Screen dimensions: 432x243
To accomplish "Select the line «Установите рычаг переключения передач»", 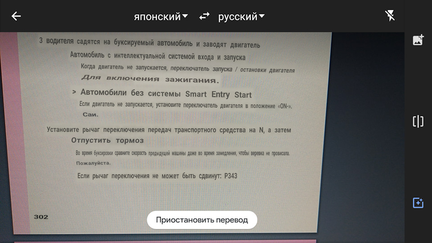I will pyautogui.click(x=169, y=130).
